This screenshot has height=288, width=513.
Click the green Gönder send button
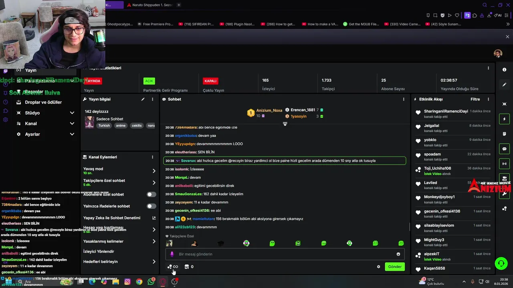pyautogui.click(x=394, y=267)
